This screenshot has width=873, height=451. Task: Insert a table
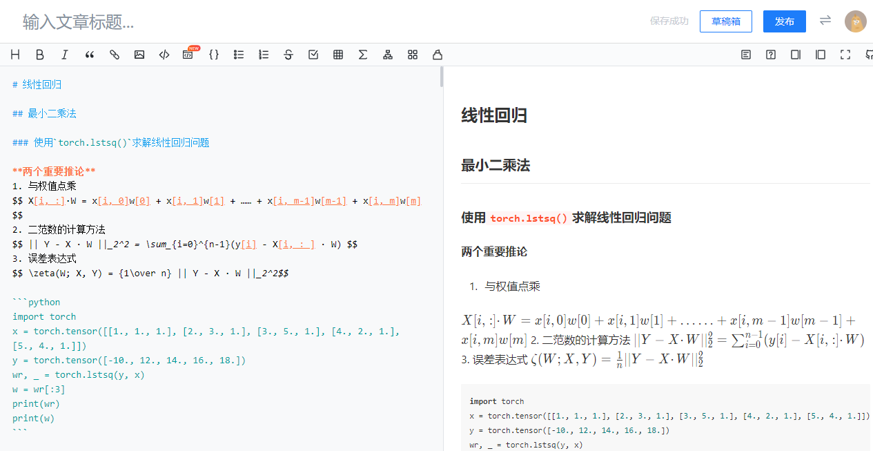(338, 55)
